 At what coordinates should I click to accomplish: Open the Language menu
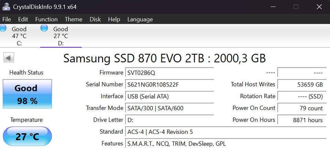pos(140,20)
